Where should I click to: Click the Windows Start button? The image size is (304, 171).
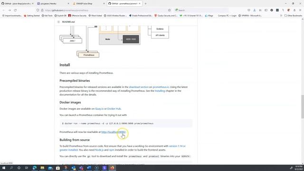tap(4, 168)
